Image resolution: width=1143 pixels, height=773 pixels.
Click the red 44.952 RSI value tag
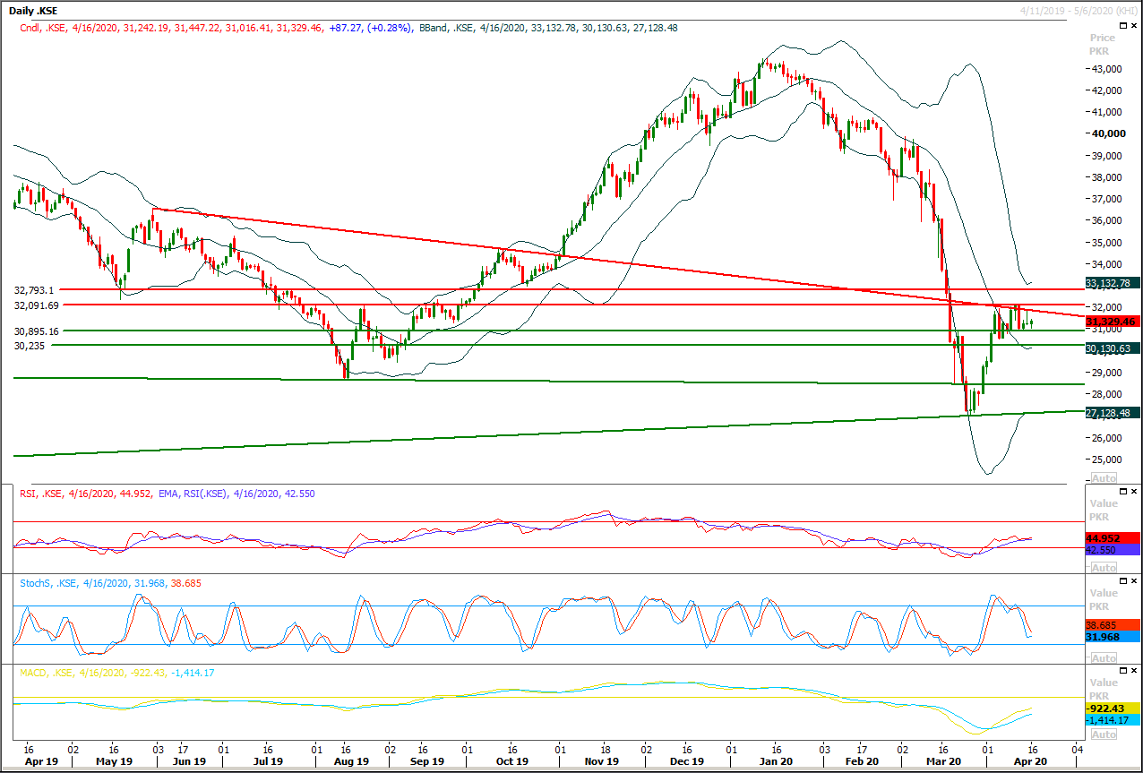click(x=1112, y=538)
